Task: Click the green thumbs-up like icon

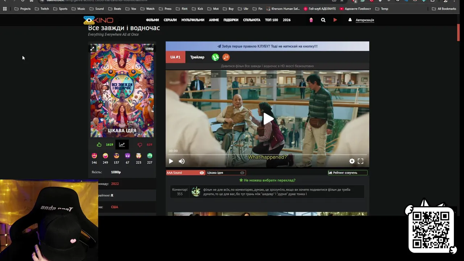Action: [x=99, y=145]
